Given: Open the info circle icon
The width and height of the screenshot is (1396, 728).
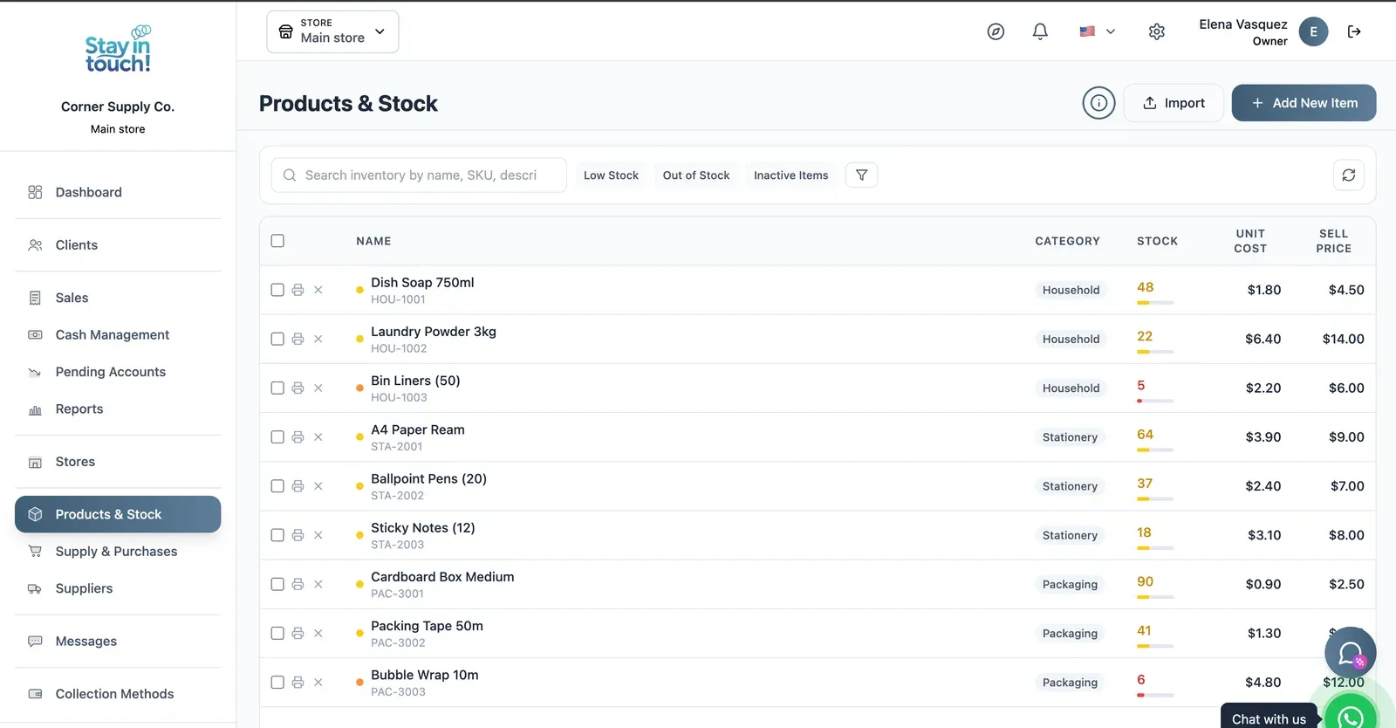Looking at the screenshot, I should point(1099,103).
